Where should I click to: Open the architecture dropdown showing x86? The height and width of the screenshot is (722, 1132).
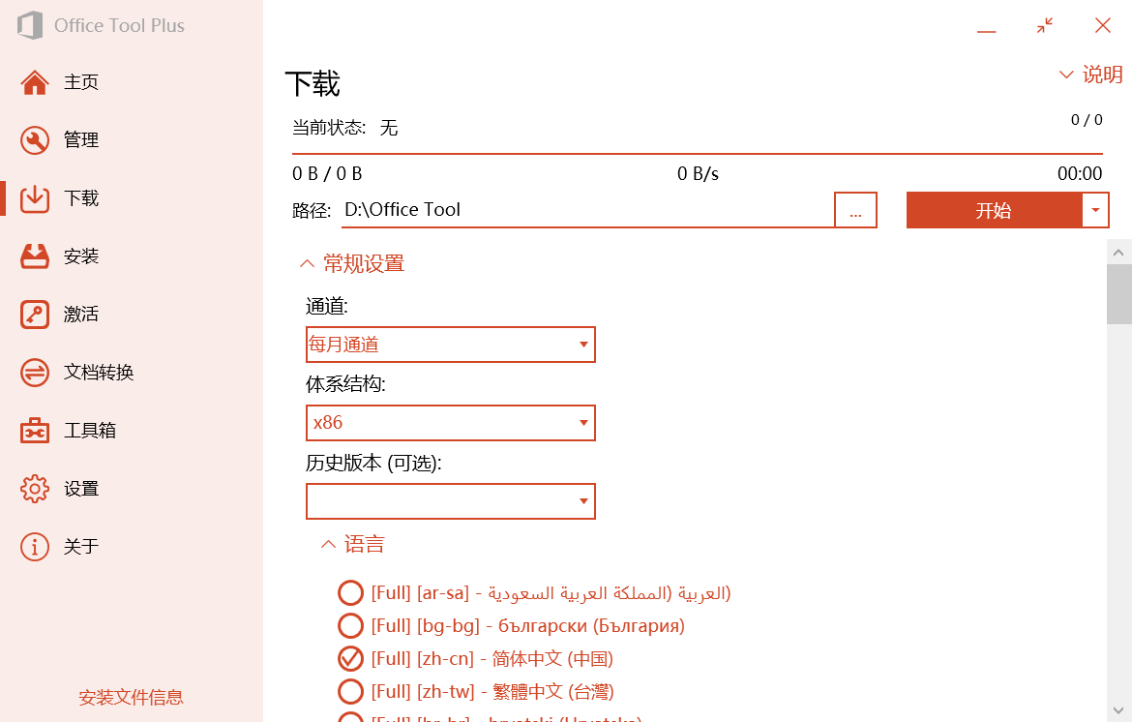tap(450, 423)
